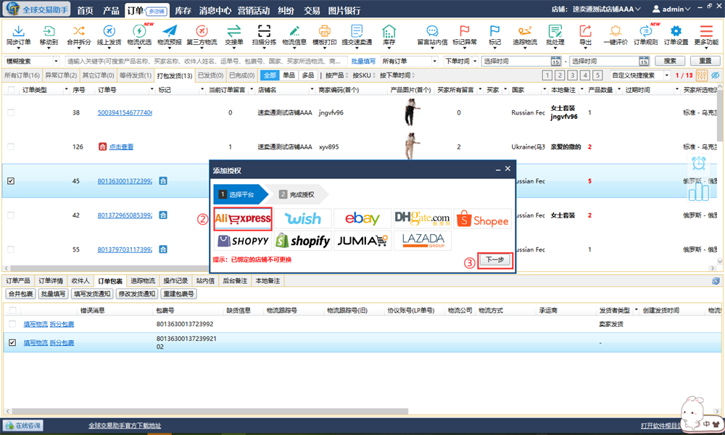Click the 重置 reset button

[705, 61]
